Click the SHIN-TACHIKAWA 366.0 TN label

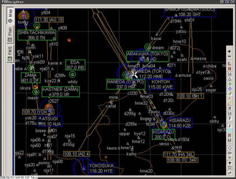point(37,35)
